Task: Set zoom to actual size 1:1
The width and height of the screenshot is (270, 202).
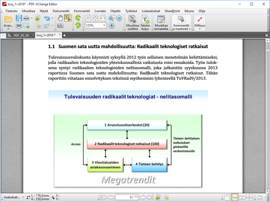Action: click(88, 18)
